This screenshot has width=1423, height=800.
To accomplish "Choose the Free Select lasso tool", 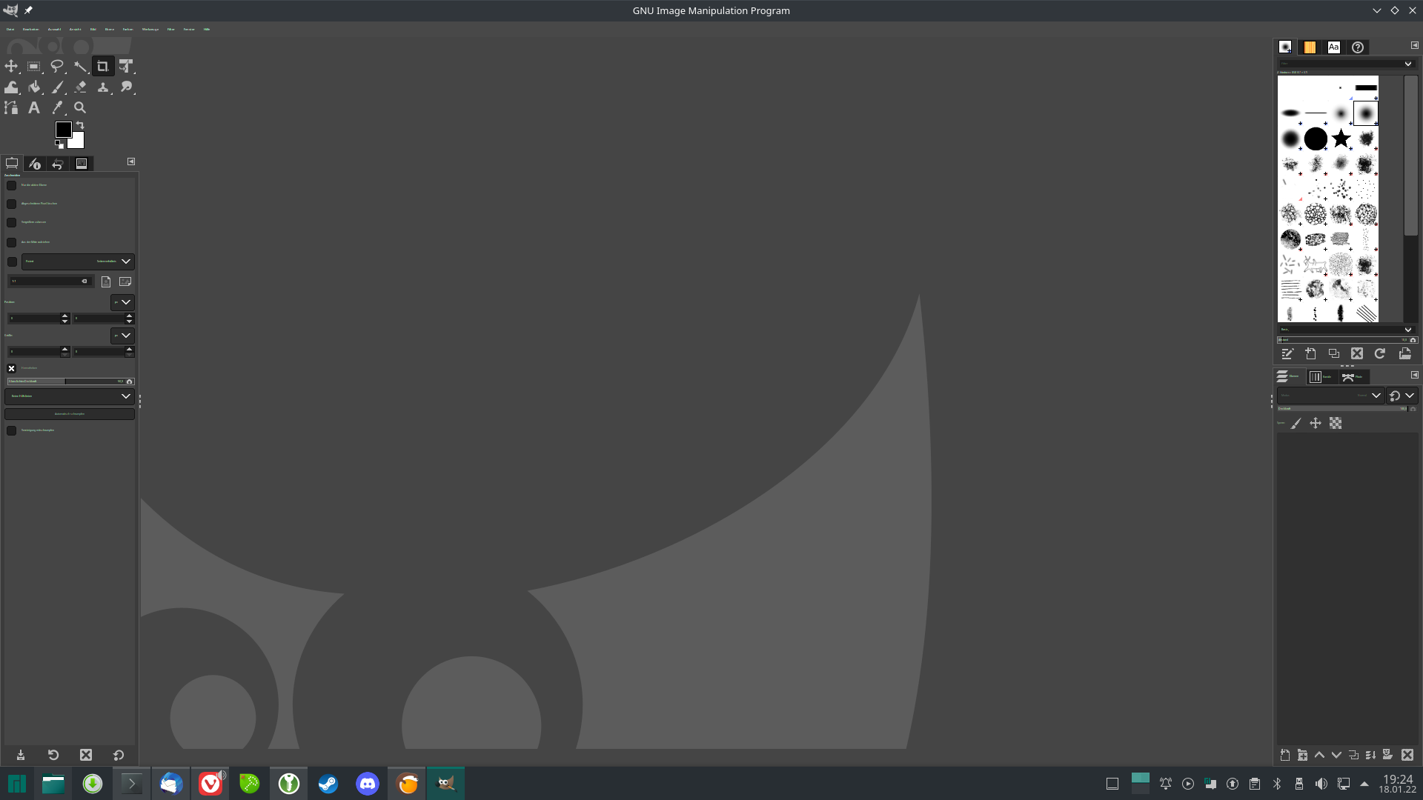I will tap(57, 67).
